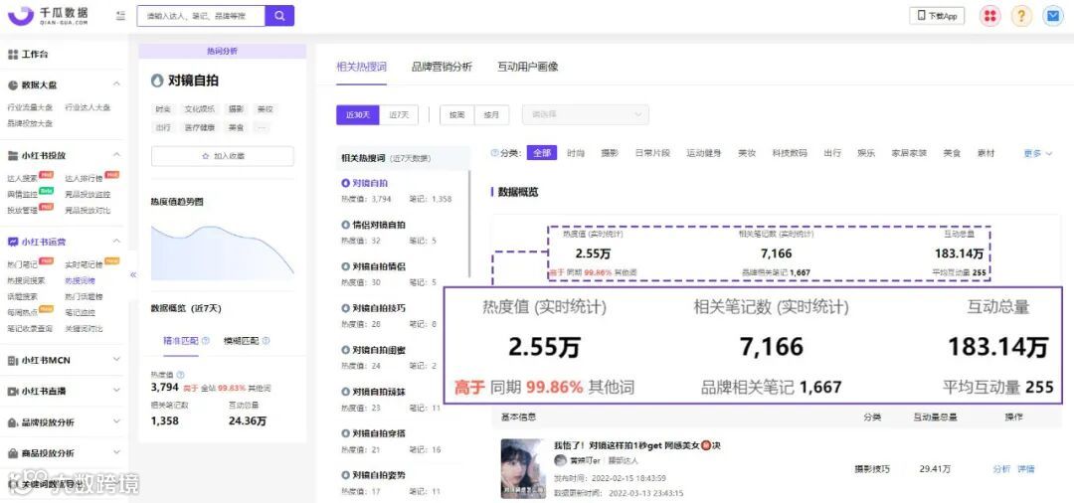Click the question icon before 分类
1074x503 pixels.
(x=494, y=153)
